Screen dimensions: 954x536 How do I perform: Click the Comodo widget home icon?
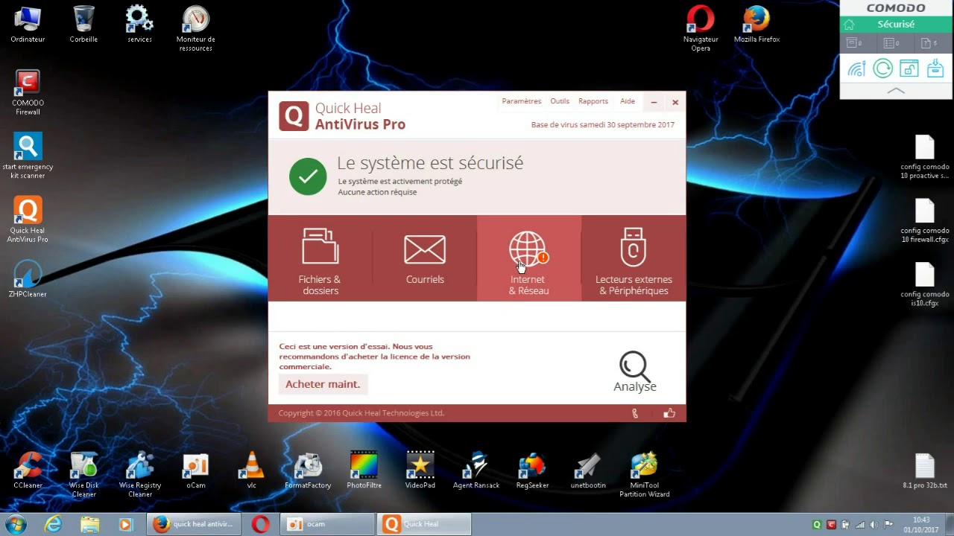tap(849, 25)
